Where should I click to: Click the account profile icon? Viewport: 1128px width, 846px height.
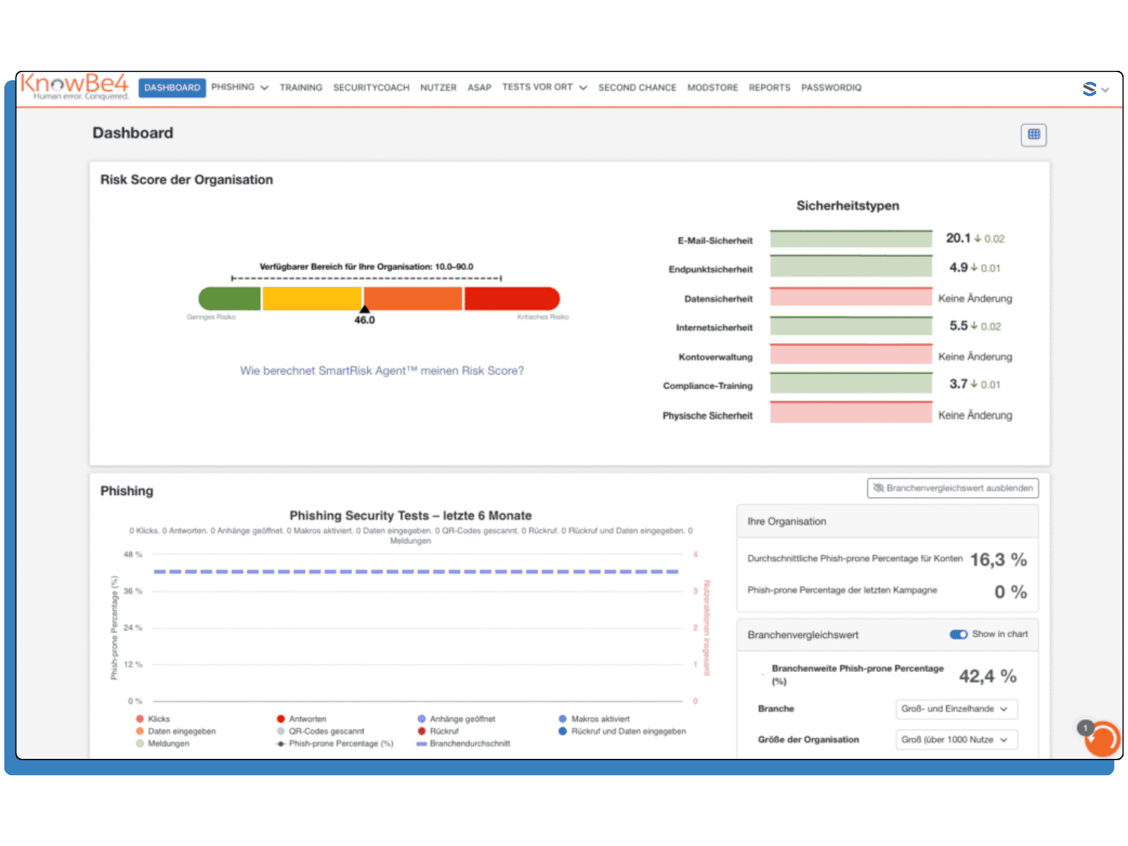(1089, 88)
